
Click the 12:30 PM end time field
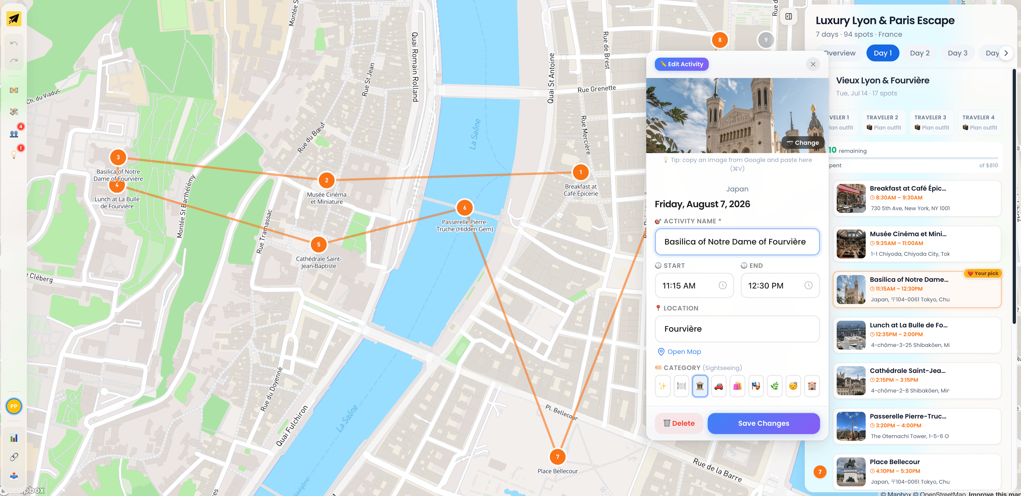[780, 285]
